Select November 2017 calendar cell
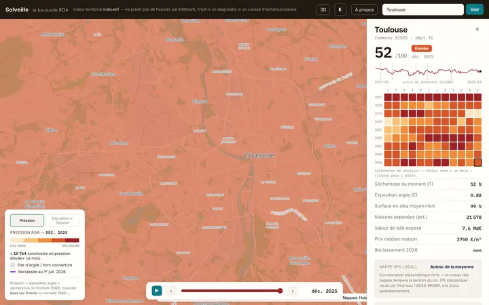Image resolution: width=489 pixels, height=305 pixels. click(x=470, y=97)
